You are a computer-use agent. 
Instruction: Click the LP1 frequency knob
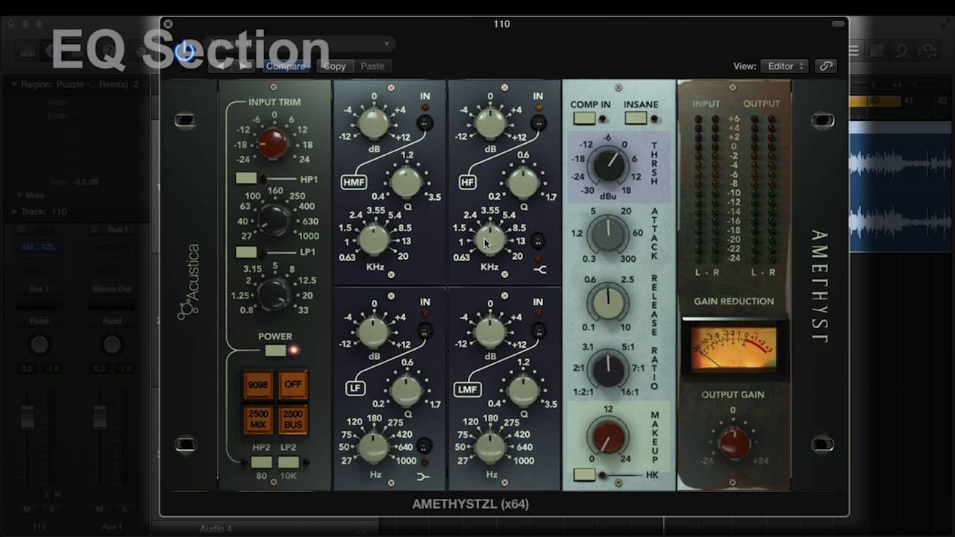coord(274,293)
